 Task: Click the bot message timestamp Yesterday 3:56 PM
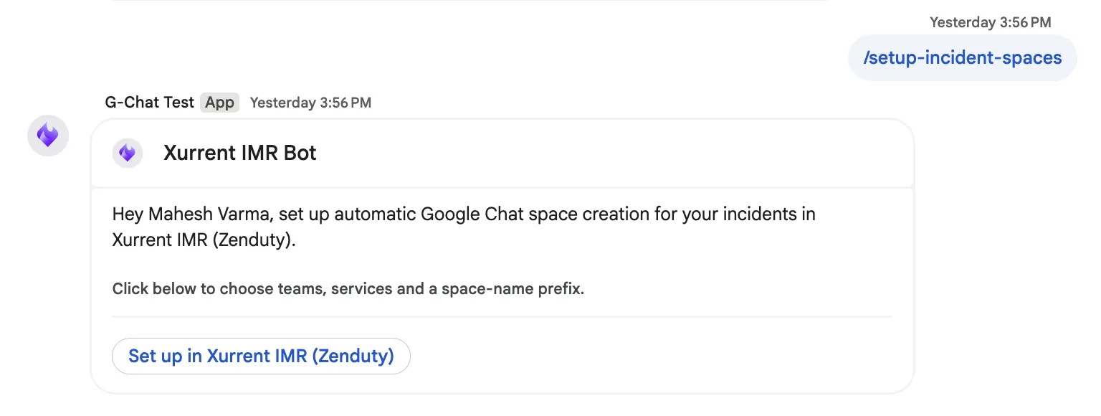310,103
